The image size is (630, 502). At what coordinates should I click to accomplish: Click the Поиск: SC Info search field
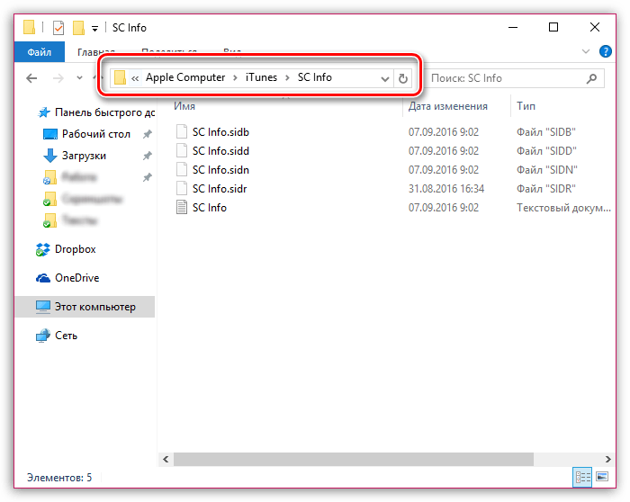(506, 78)
